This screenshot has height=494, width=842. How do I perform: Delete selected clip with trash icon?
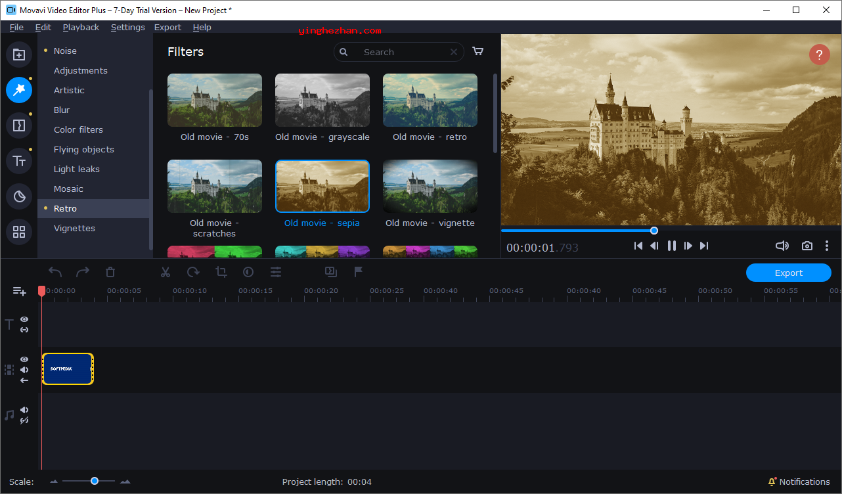(110, 272)
